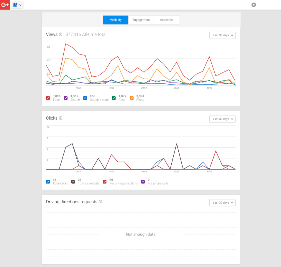This screenshot has height=267, width=281.
Task: Select the Visibility tab
Action: (x=116, y=20)
